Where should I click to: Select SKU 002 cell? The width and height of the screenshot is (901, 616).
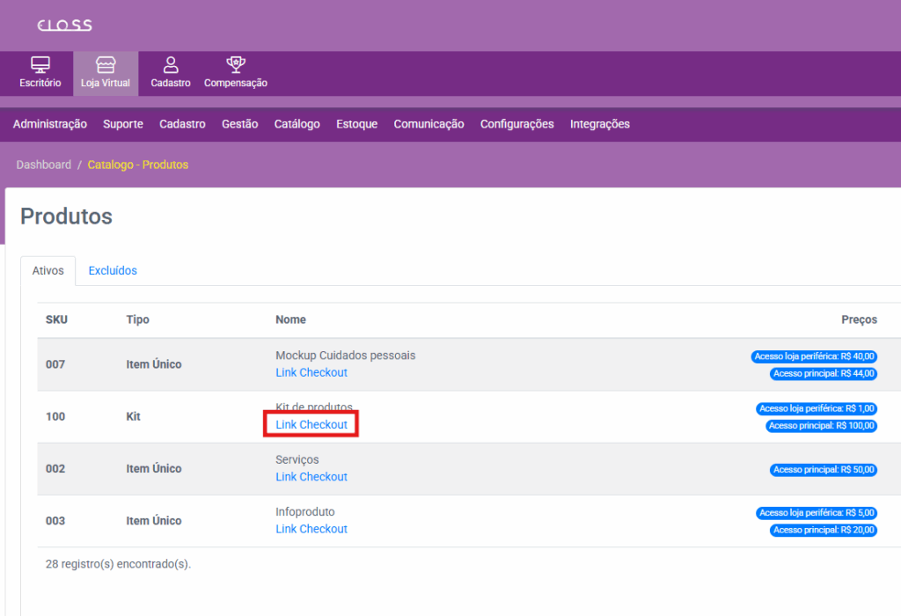tap(55, 469)
